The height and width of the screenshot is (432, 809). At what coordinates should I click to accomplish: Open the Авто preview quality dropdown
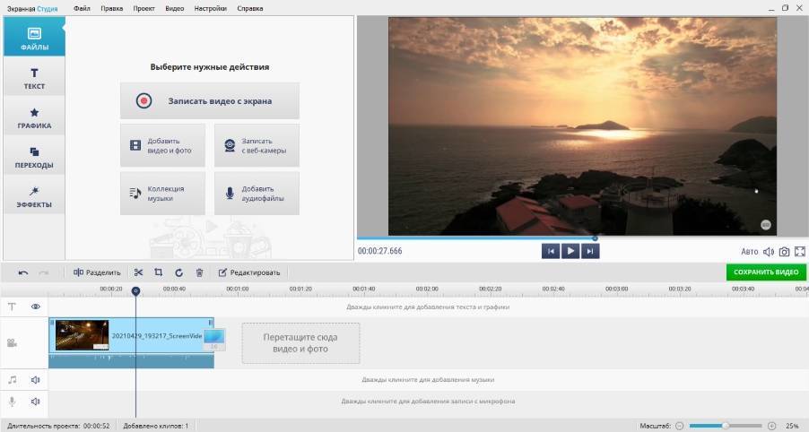749,252
